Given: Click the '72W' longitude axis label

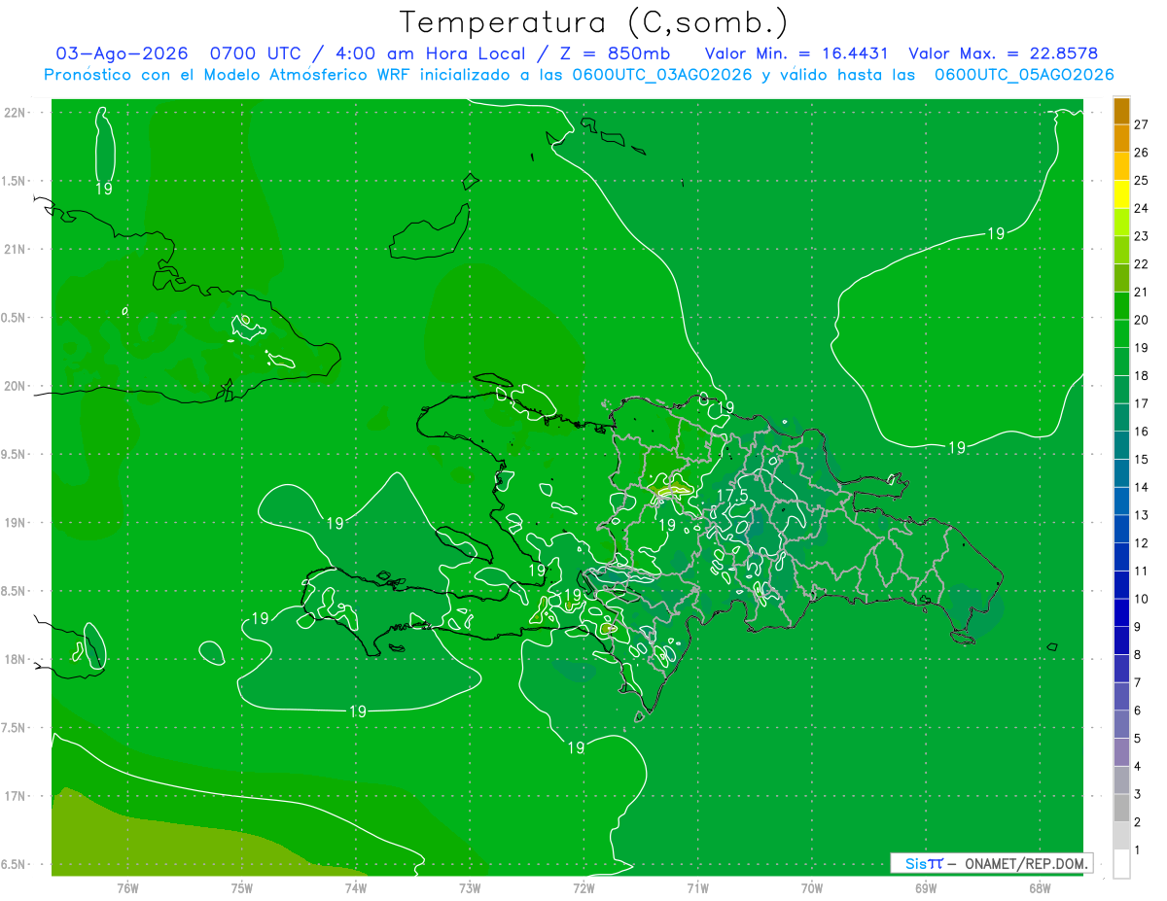Looking at the screenshot, I should pyautogui.click(x=583, y=887).
